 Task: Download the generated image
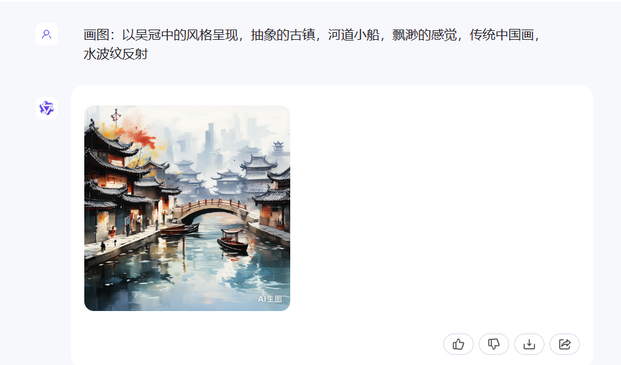(x=529, y=344)
